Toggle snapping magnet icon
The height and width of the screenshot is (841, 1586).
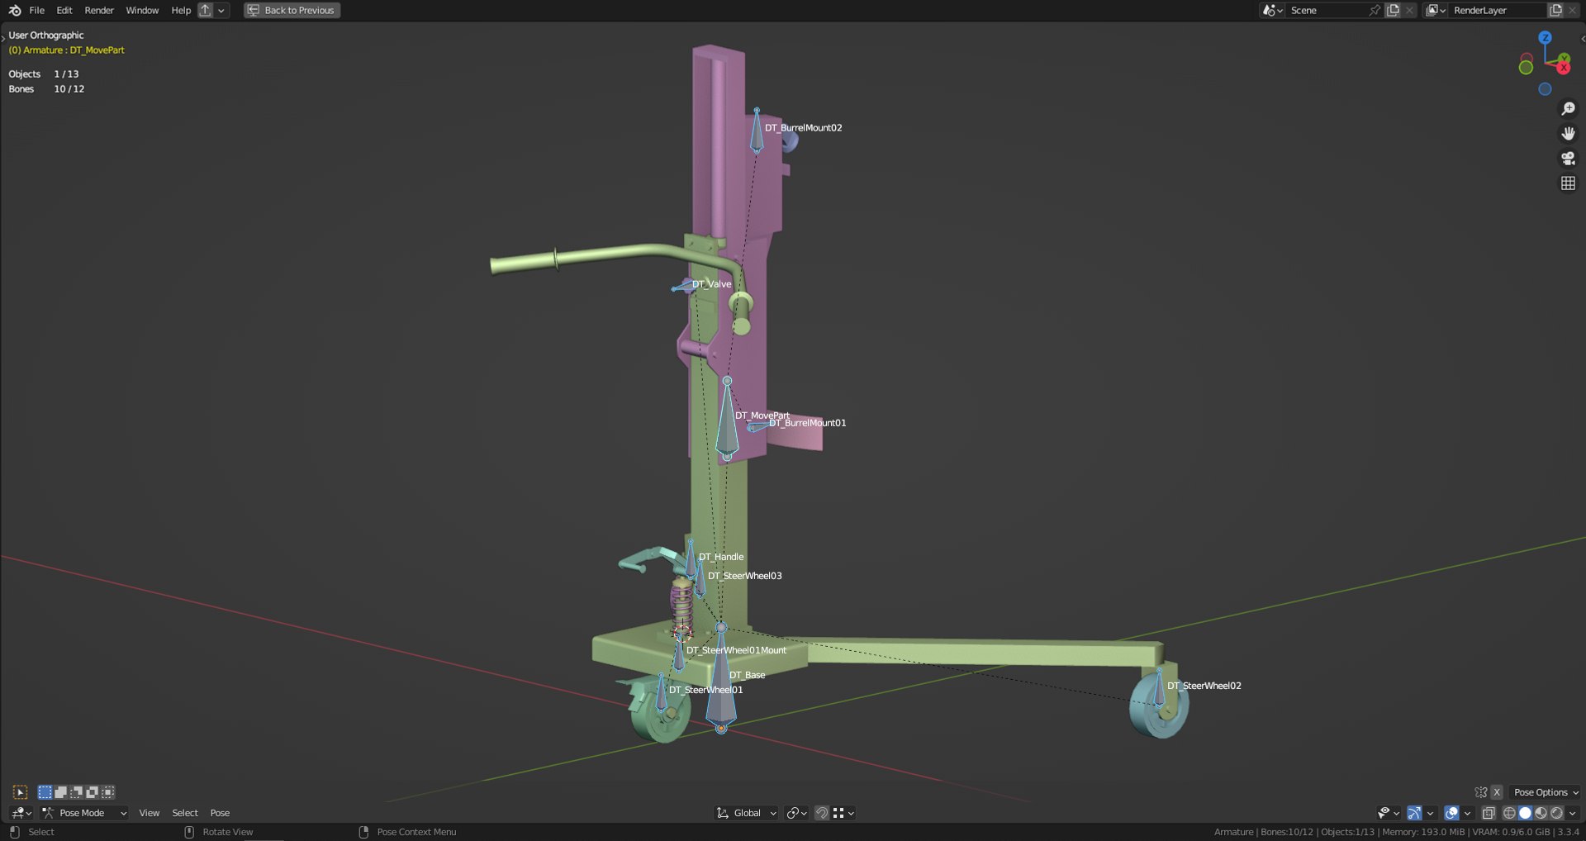(822, 813)
